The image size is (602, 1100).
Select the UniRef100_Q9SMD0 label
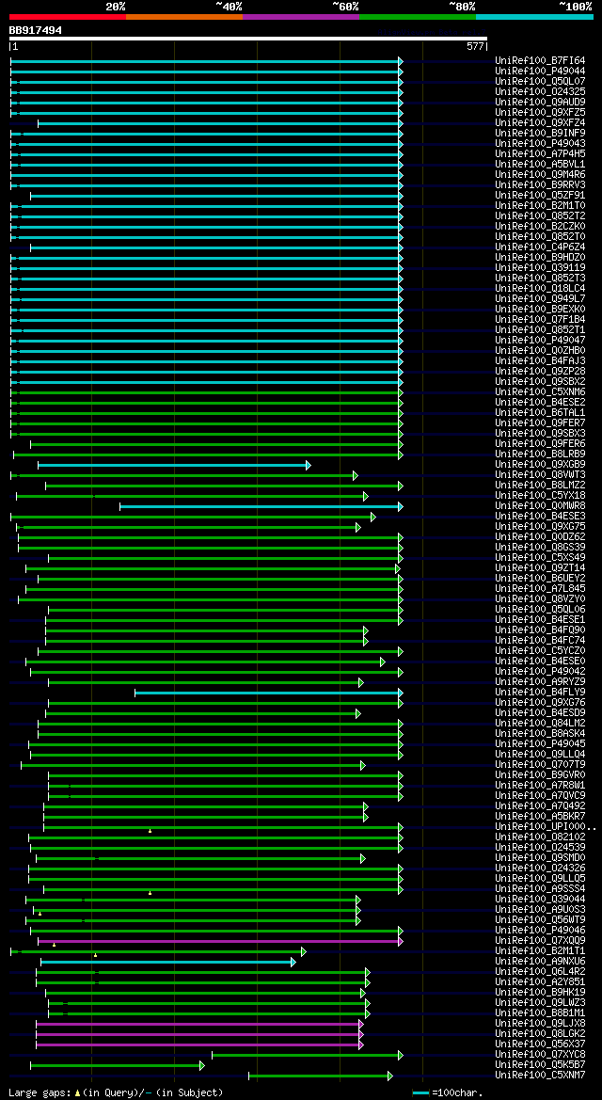(540, 857)
